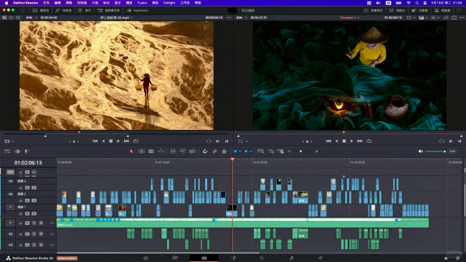Image resolution: width=466 pixels, height=262 pixels.
Task: Open the DaVinci Resolve application menu
Action: coord(26,3)
